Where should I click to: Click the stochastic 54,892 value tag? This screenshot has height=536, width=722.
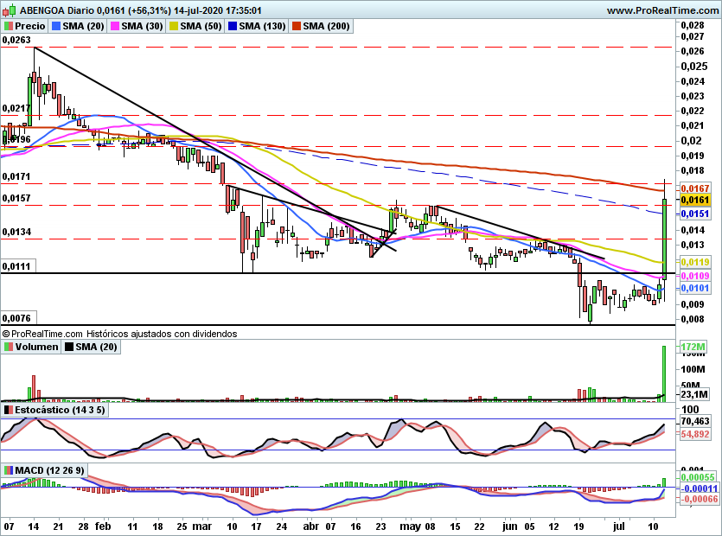[695, 434]
